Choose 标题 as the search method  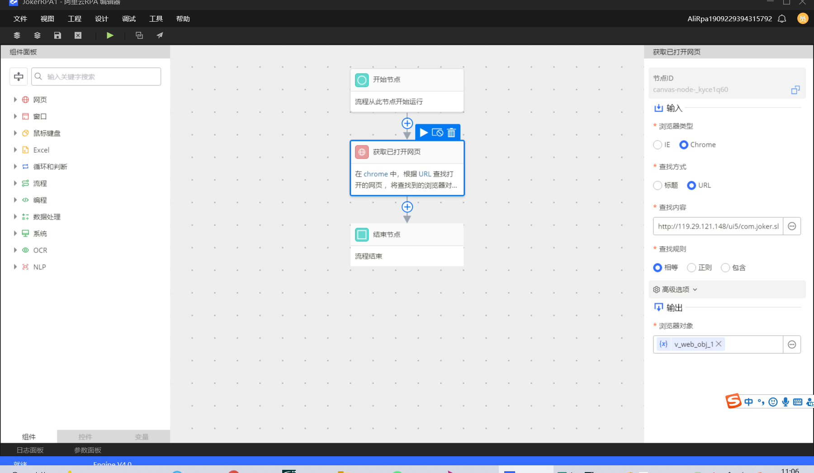(x=658, y=185)
